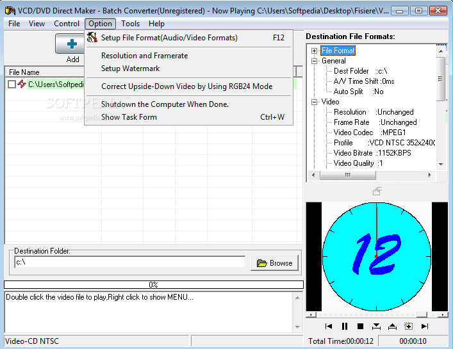
Task: Click the 00:00:10 elapsed time display
Action: pyautogui.click(x=413, y=341)
